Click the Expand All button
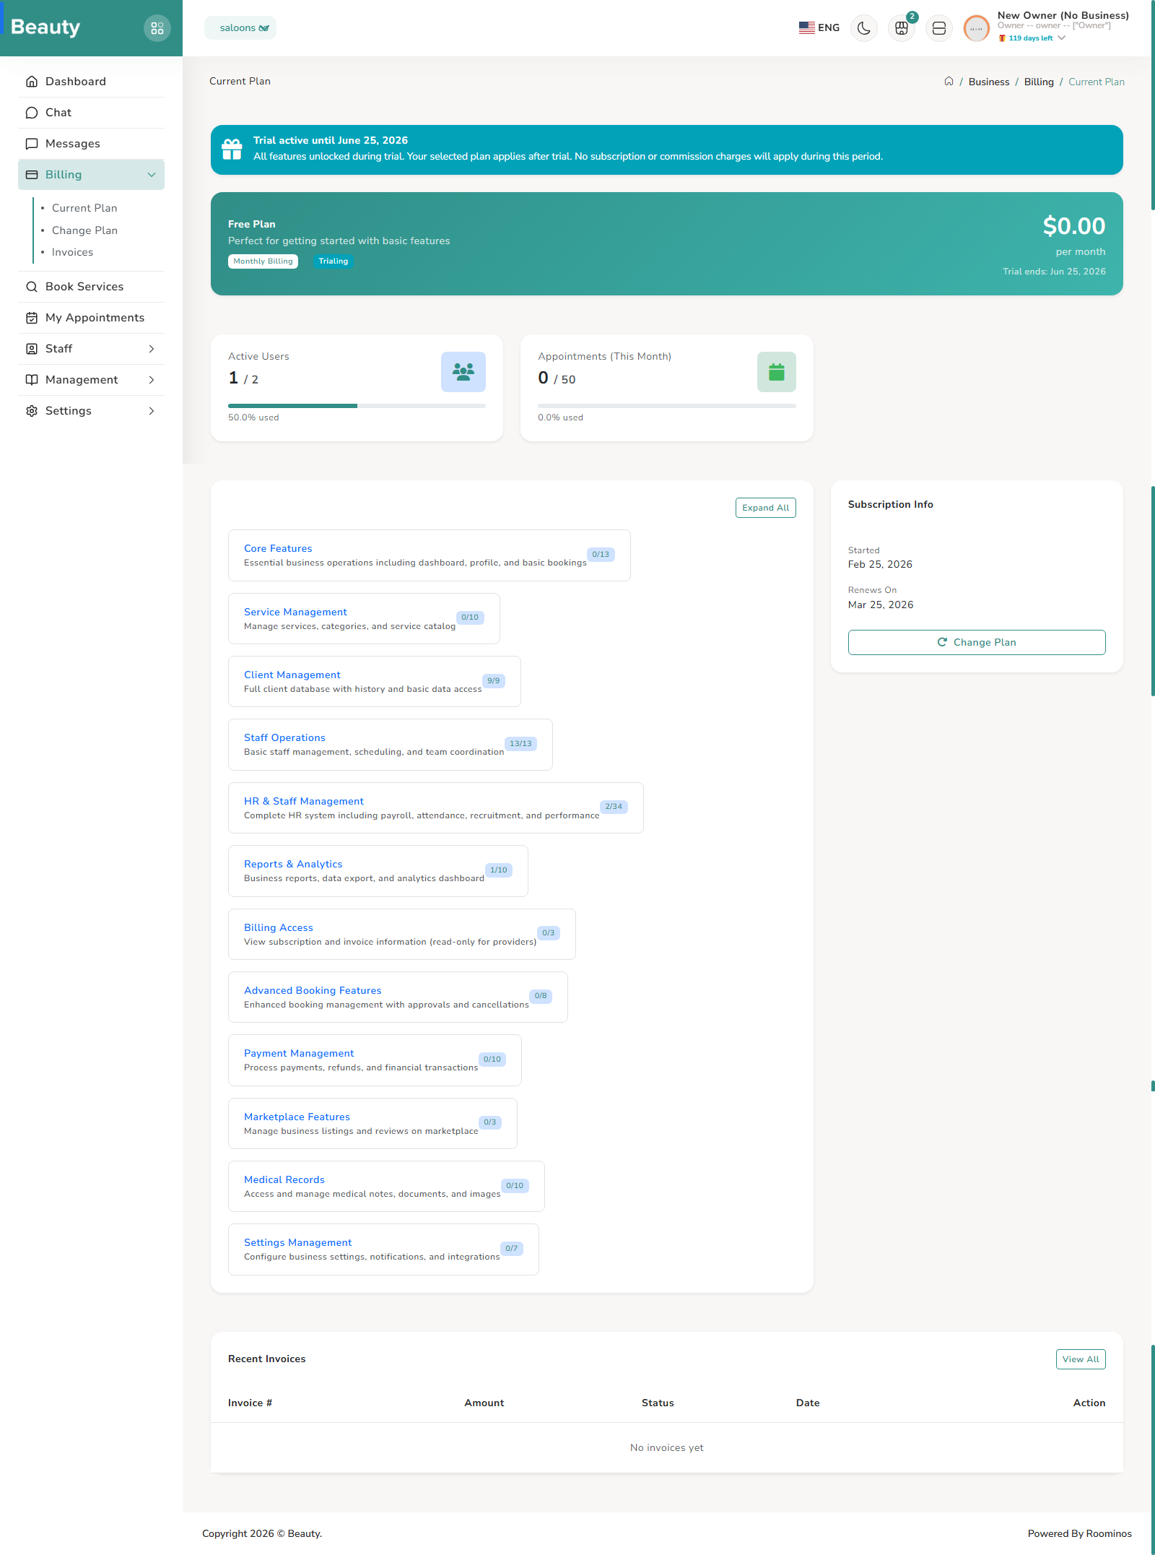 (x=765, y=508)
